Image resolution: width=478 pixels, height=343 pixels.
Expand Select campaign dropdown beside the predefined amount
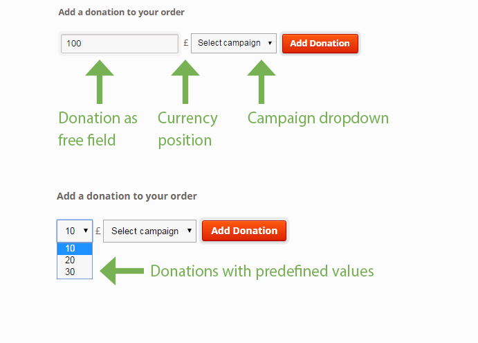click(149, 231)
